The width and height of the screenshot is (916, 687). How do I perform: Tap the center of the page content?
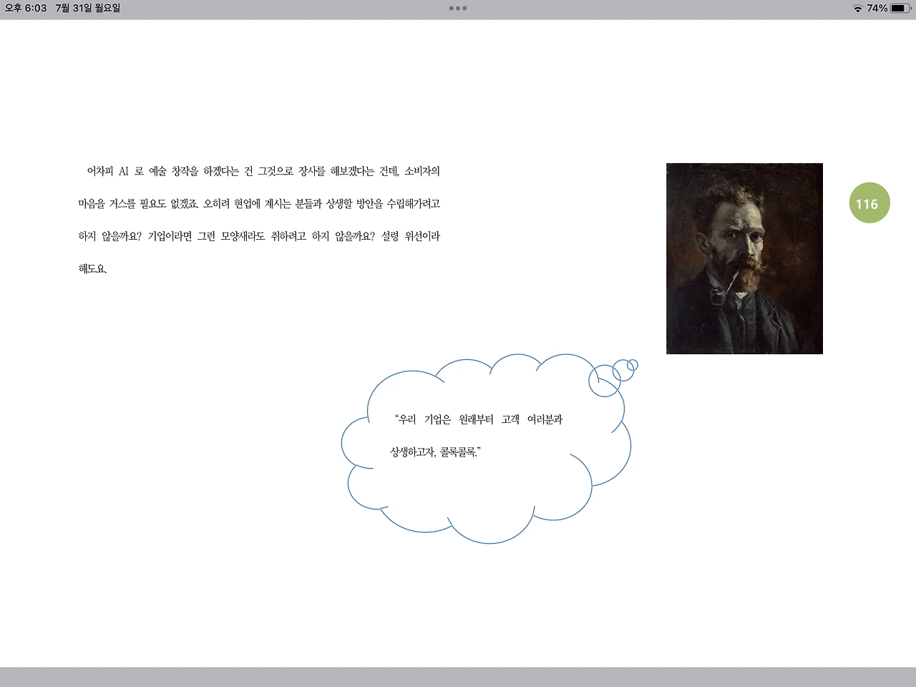pyautogui.click(x=458, y=343)
